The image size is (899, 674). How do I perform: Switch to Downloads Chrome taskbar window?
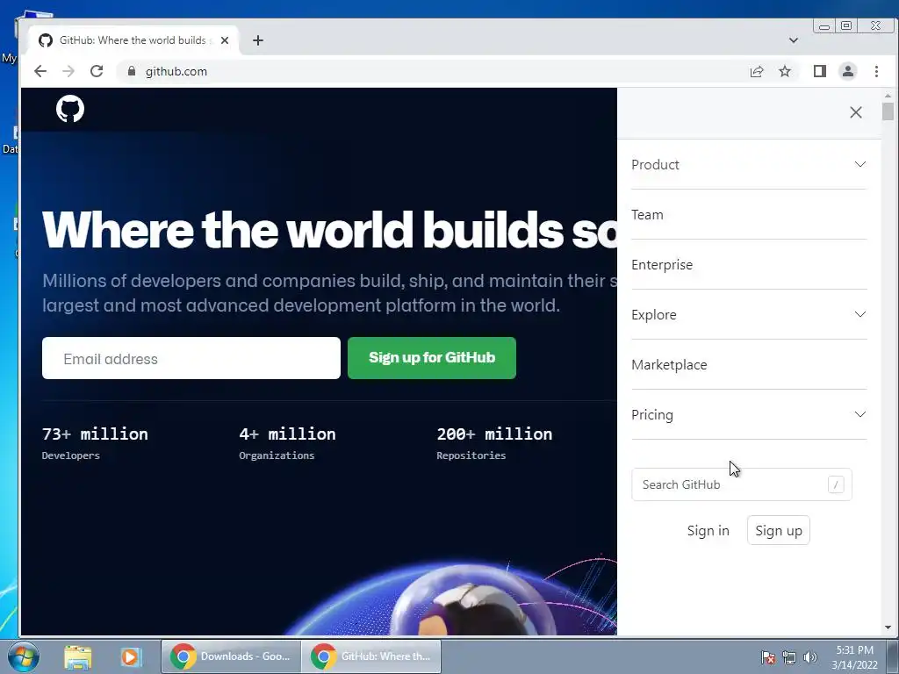point(231,656)
